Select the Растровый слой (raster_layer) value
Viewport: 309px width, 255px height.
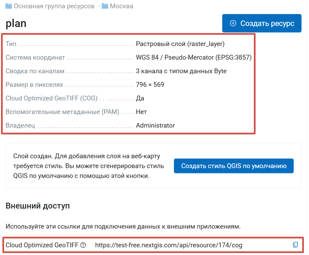[180, 44]
